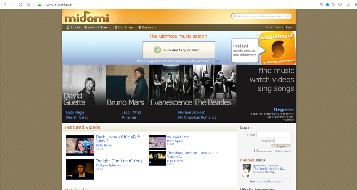Open the Login link in top bar
This screenshot has height=190, width=357.
click(x=290, y=27)
